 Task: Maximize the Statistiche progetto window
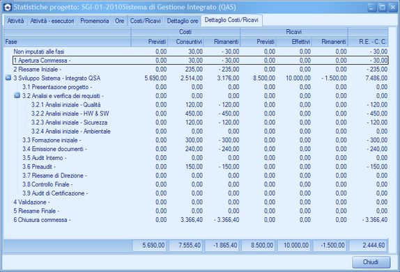coord(382,7)
